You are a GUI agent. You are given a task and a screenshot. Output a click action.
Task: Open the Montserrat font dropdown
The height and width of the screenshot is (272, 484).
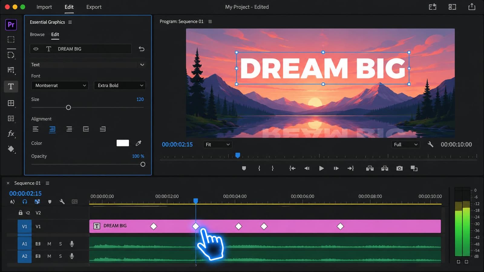pyautogui.click(x=60, y=86)
